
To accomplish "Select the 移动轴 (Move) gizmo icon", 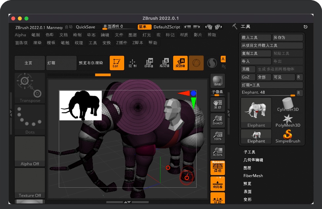I will (149, 63).
